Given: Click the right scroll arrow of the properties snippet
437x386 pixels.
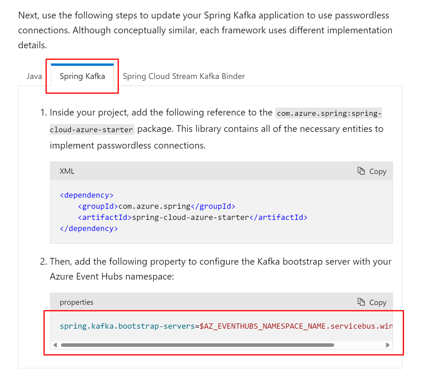Looking at the screenshot, I should click(387, 345).
